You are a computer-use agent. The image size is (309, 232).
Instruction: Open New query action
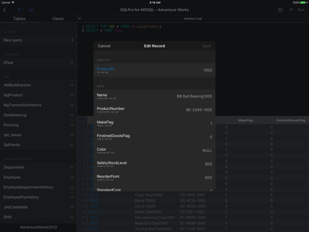pyautogui.click(x=39, y=40)
